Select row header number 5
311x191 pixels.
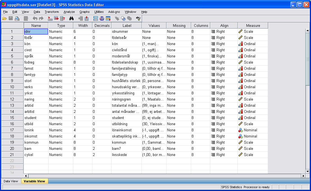click(12, 56)
